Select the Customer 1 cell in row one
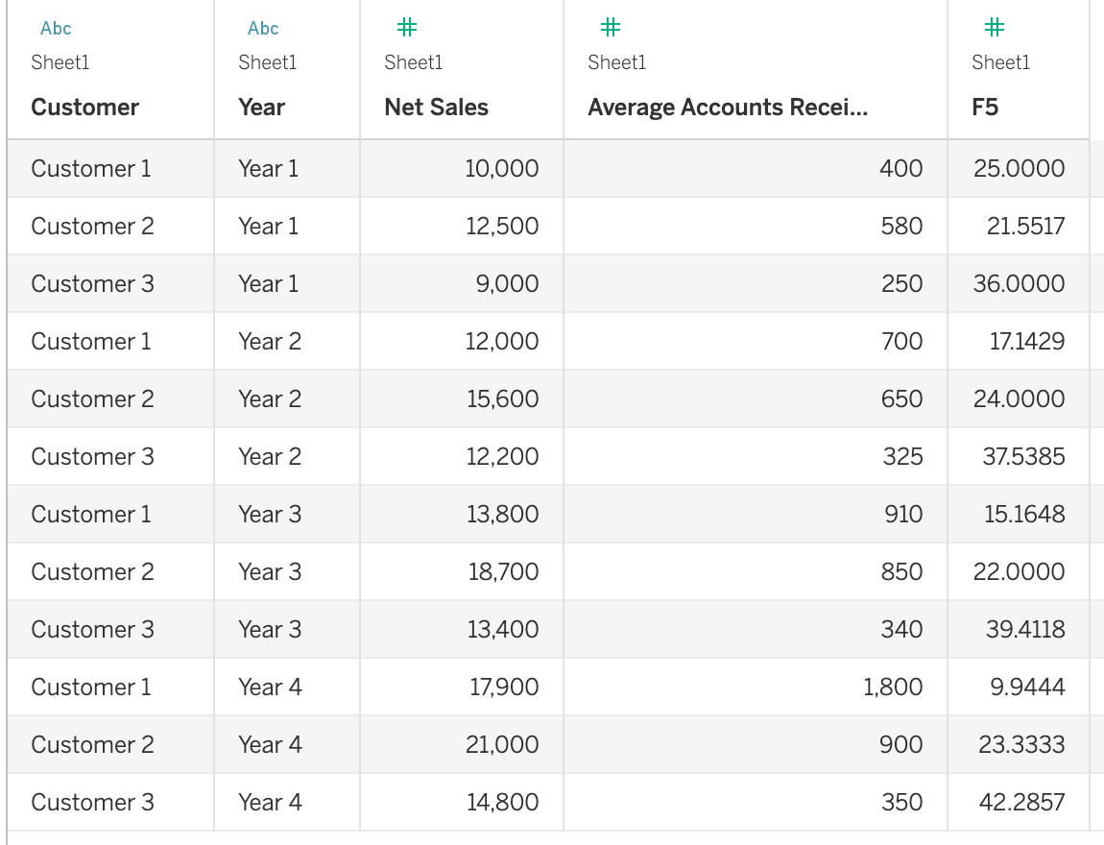 (x=90, y=168)
